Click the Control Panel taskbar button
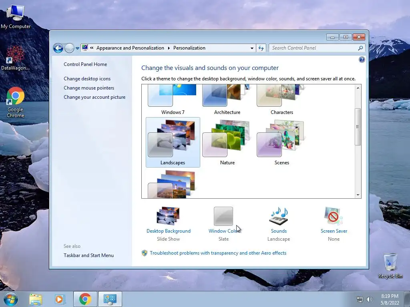410x307 pixels. (x=110, y=299)
